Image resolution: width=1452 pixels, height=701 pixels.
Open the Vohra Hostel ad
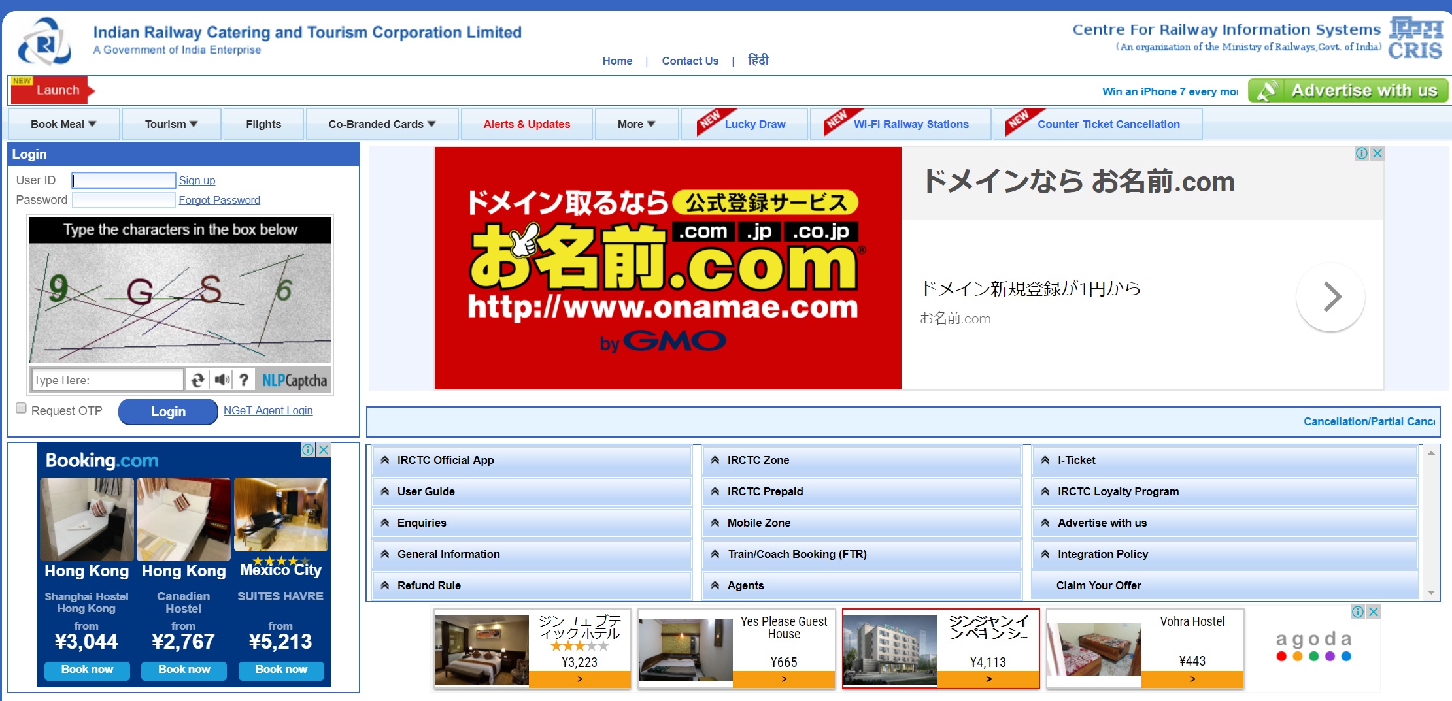(x=1145, y=649)
